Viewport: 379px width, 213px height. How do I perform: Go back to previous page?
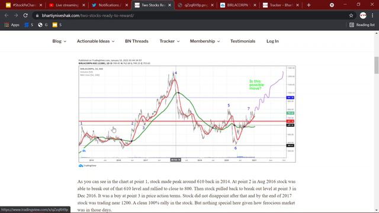[x=7, y=15]
